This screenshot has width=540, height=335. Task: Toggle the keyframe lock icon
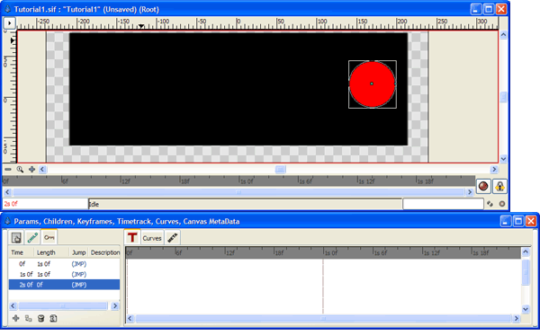pyautogui.click(x=499, y=186)
